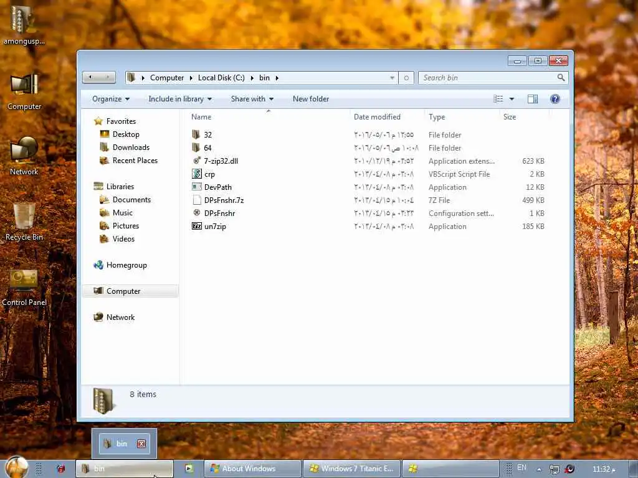
Task: Click Local Disk (C:) in breadcrumb
Action: (221, 78)
